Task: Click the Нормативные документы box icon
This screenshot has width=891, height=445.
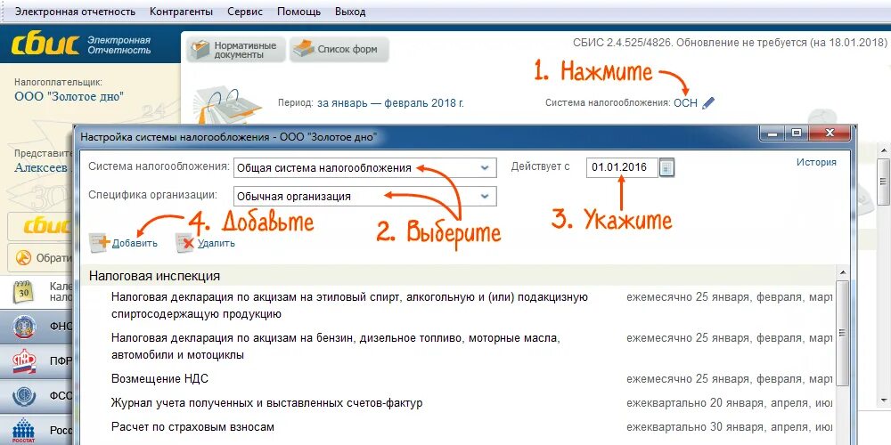Action: click(200, 50)
